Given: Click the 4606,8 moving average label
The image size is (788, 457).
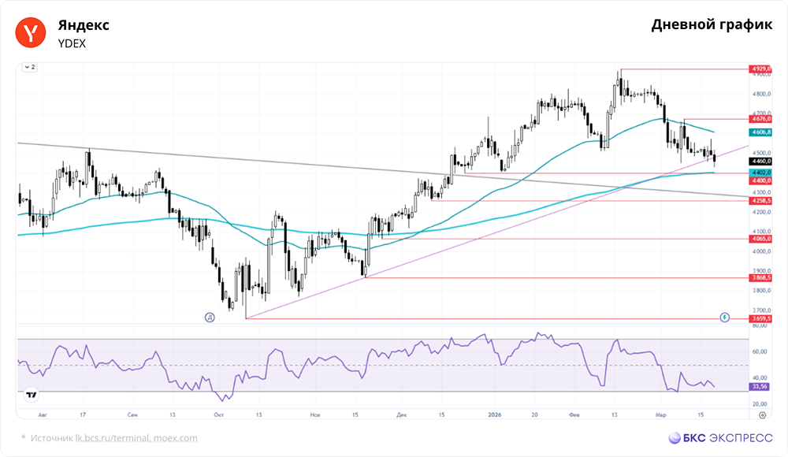Looking at the screenshot, I should coord(760,132).
